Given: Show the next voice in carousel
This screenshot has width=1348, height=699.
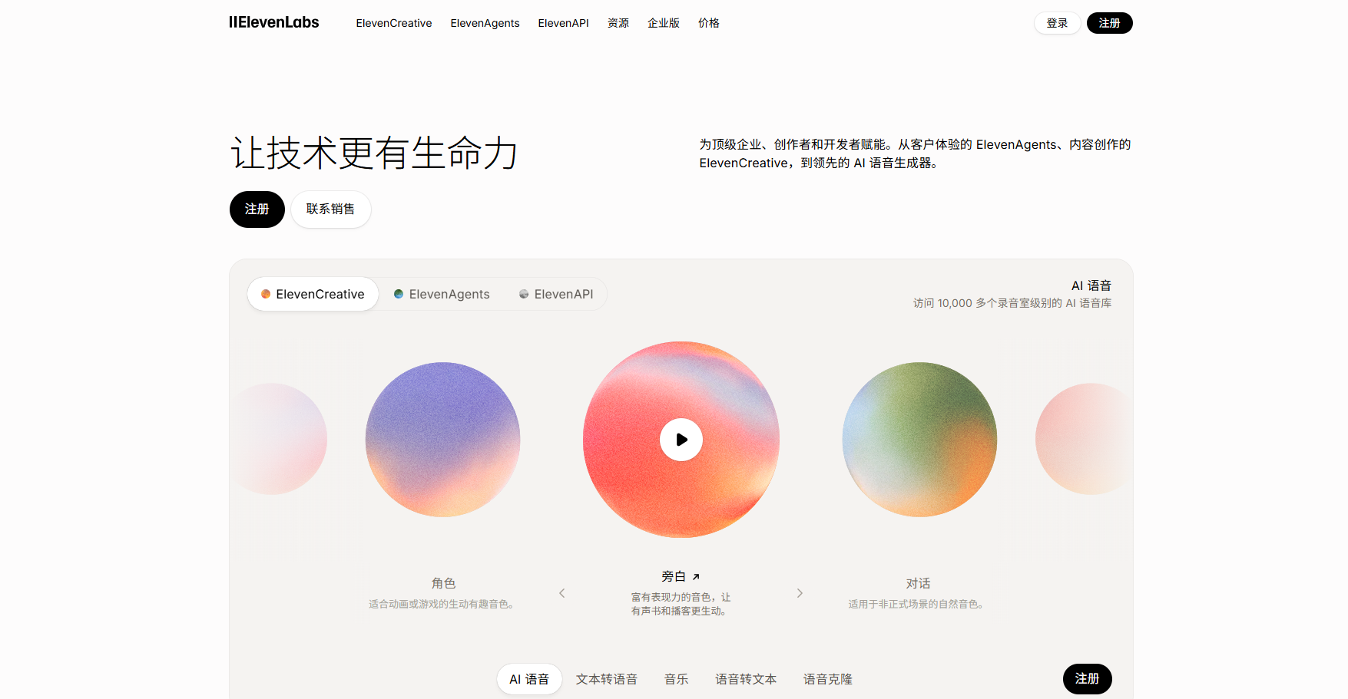Looking at the screenshot, I should tap(800, 593).
